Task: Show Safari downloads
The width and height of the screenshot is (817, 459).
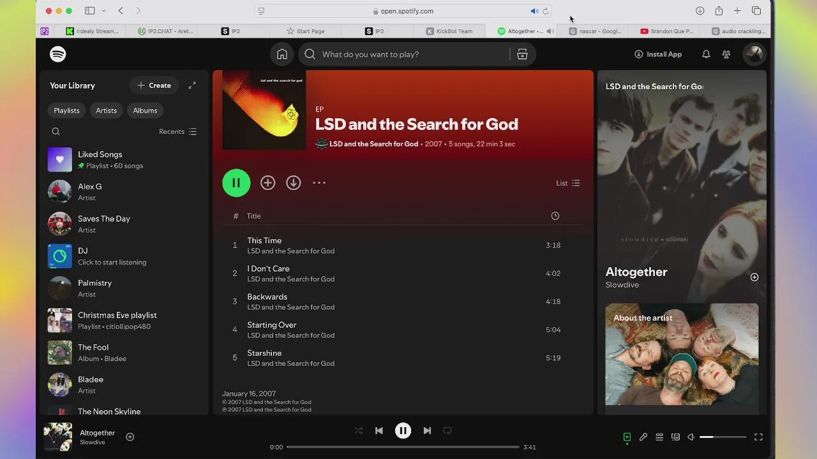Action: pos(700,11)
